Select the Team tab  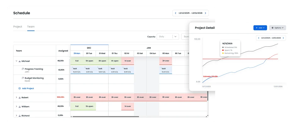point(31,27)
